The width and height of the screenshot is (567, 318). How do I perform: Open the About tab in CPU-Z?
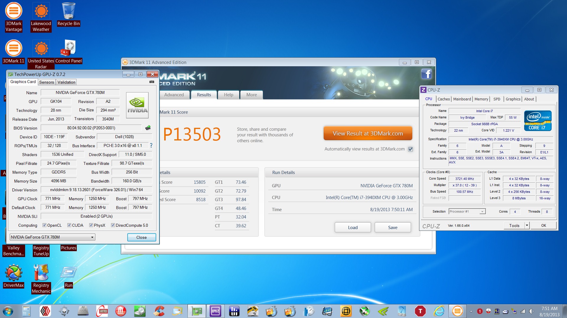click(529, 99)
